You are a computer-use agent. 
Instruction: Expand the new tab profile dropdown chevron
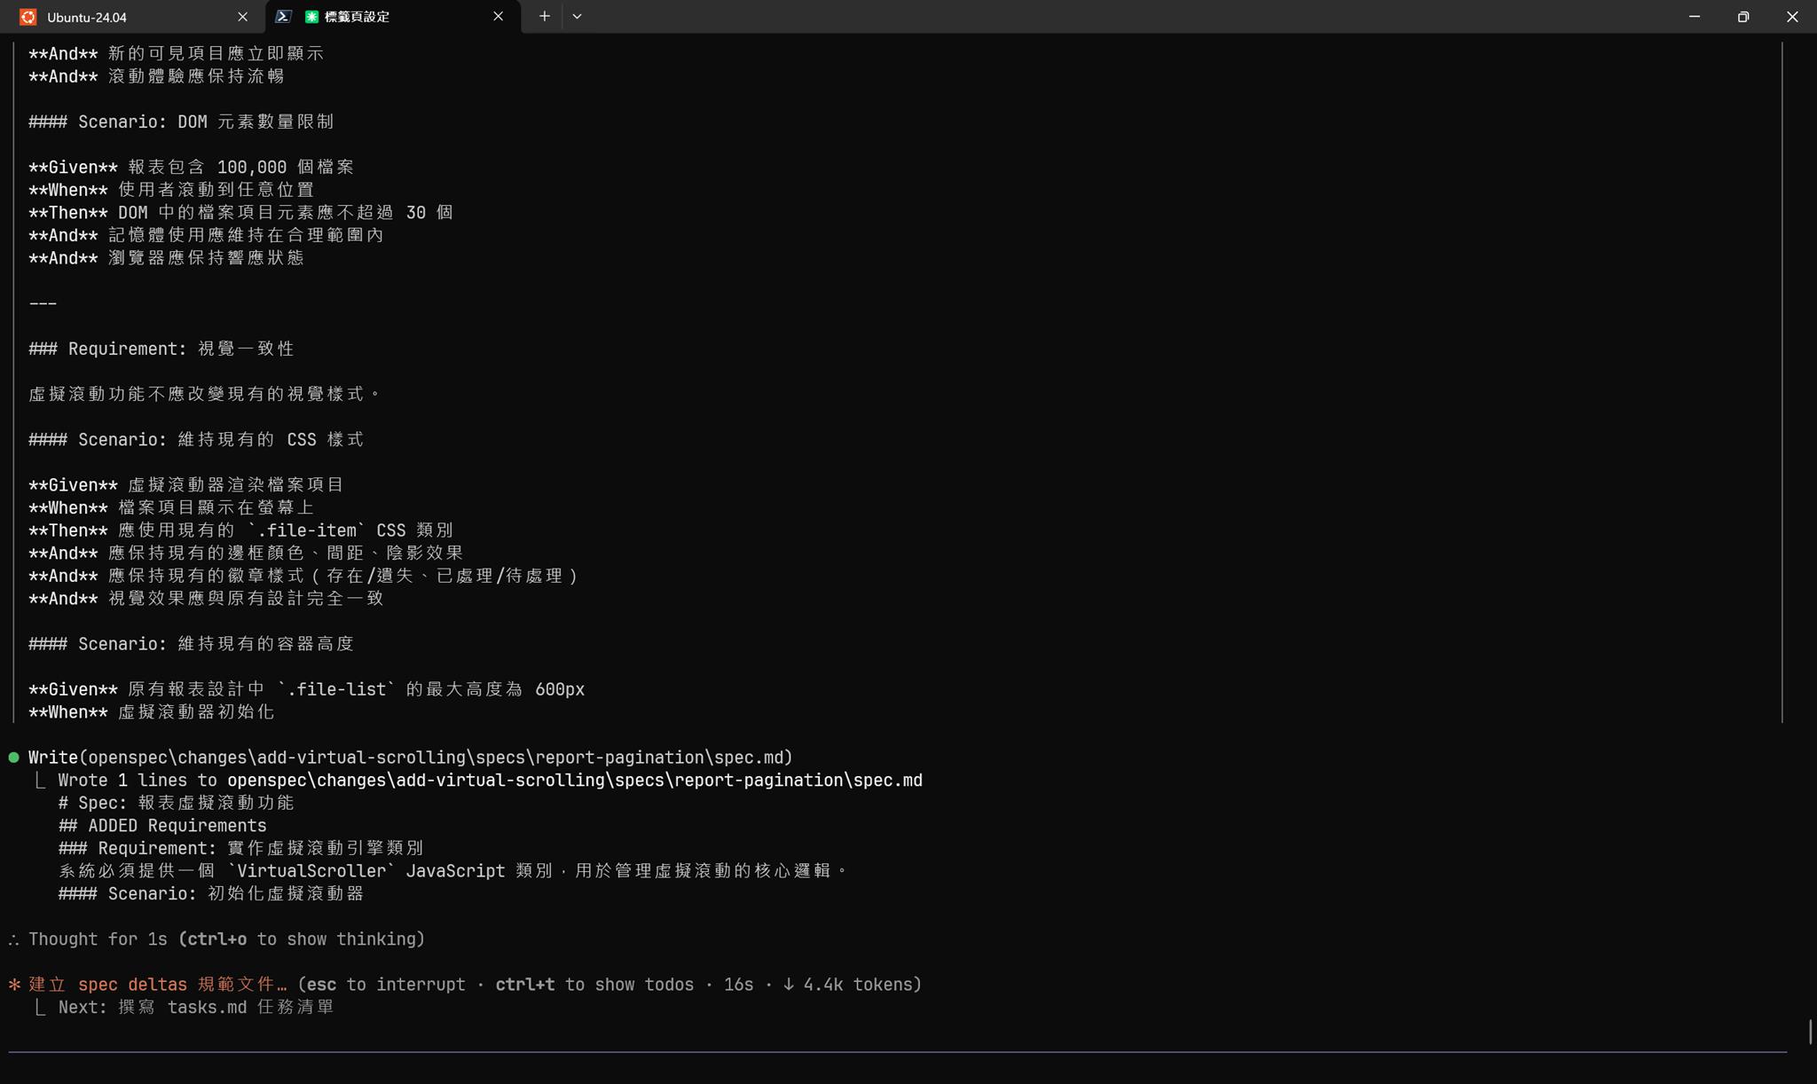pyautogui.click(x=577, y=17)
